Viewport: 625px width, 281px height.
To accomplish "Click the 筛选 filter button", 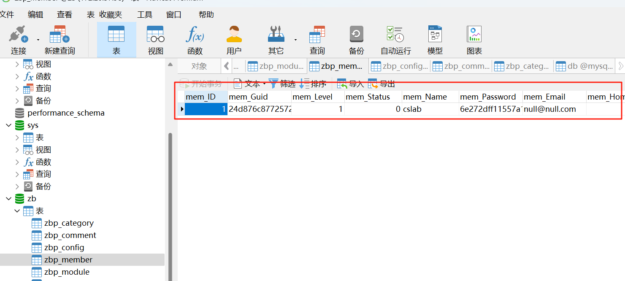I will point(282,84).
